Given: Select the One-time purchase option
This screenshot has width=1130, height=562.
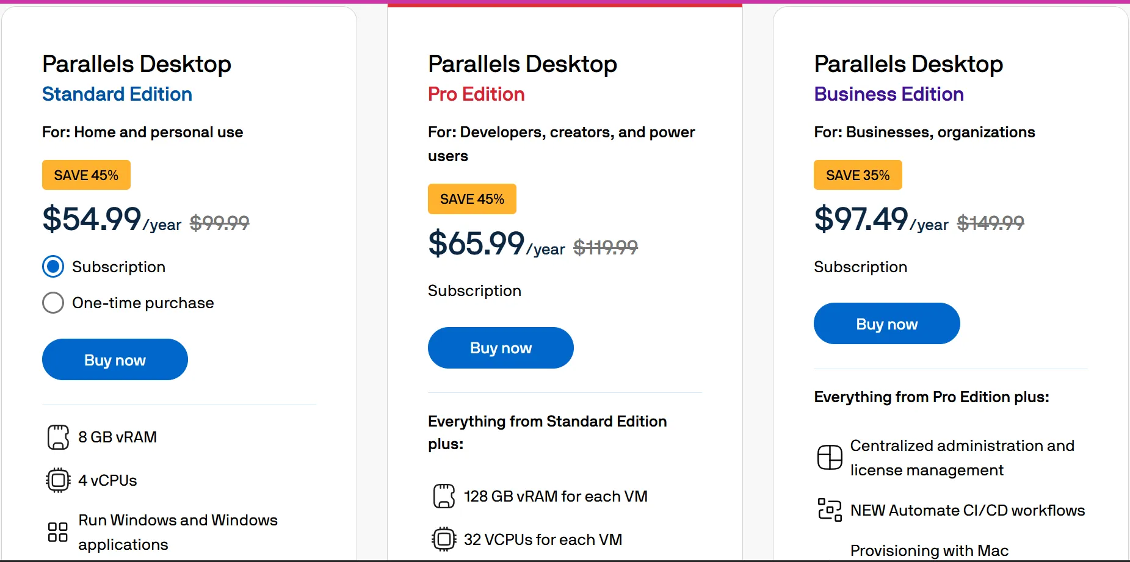Looking at the screenshot, I should [x=53, y=303].
